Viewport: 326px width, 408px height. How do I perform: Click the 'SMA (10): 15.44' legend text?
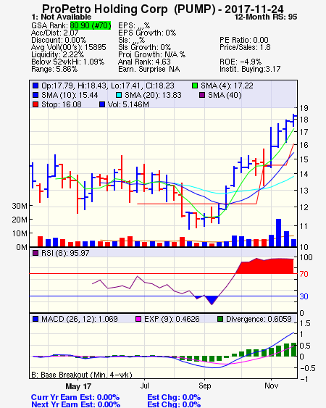(70, 95)
